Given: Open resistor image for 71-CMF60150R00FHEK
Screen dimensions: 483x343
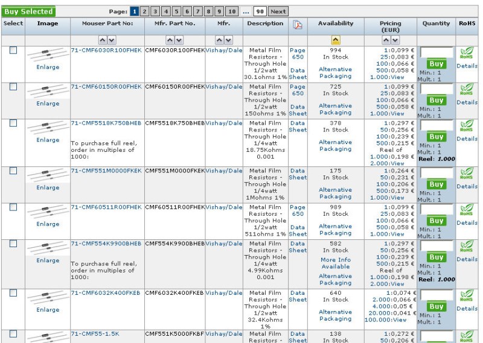Looking at the screenshot, I should coord(48,91).
